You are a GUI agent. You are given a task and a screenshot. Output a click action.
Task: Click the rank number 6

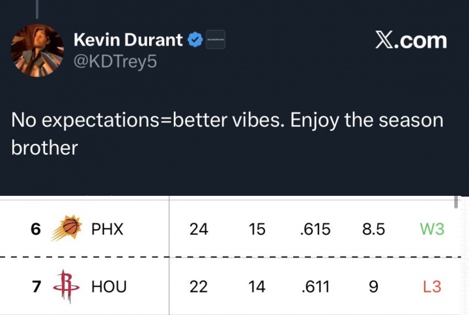(36, 230)
